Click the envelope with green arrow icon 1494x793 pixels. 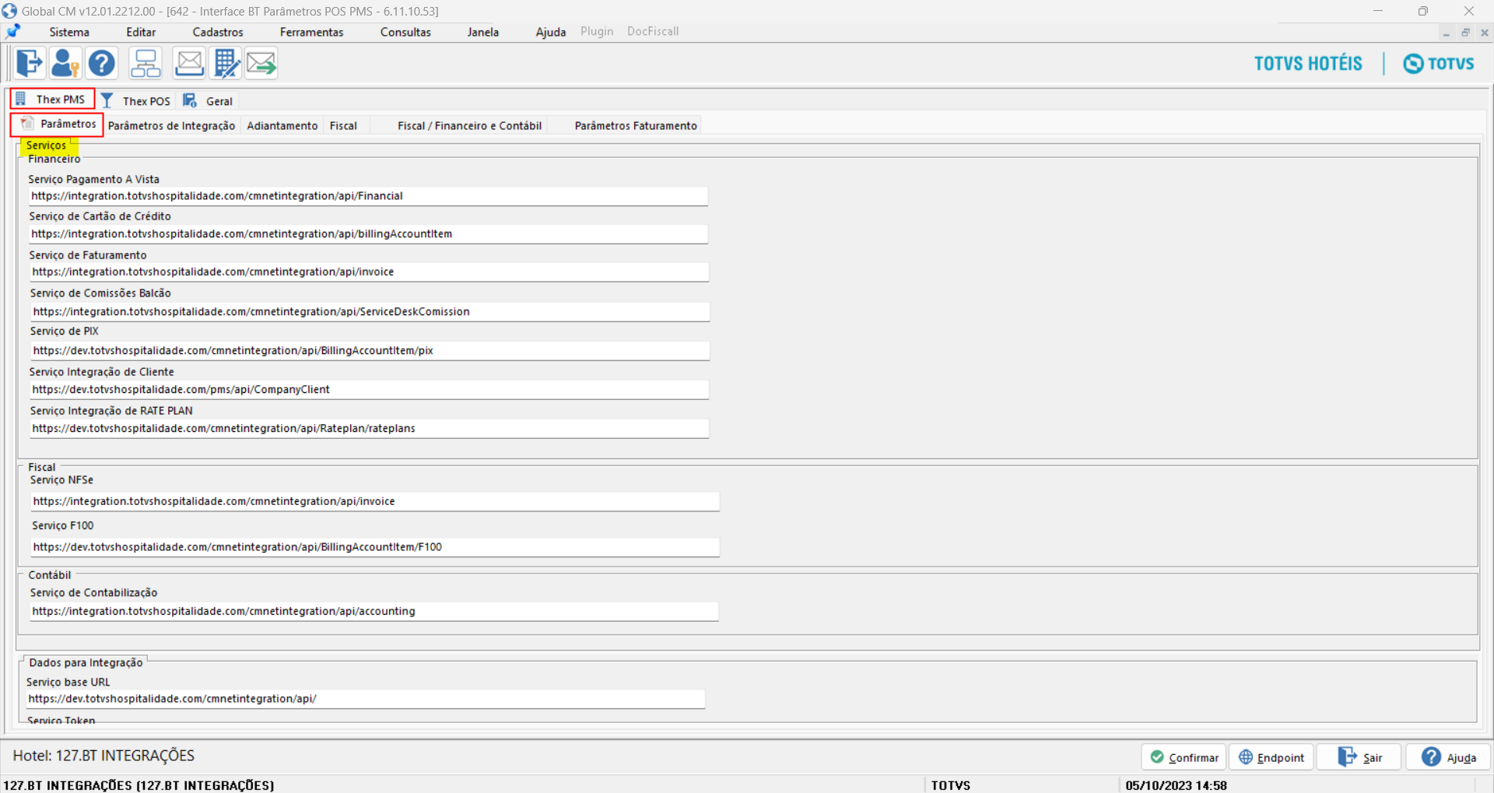click(261, 63)
